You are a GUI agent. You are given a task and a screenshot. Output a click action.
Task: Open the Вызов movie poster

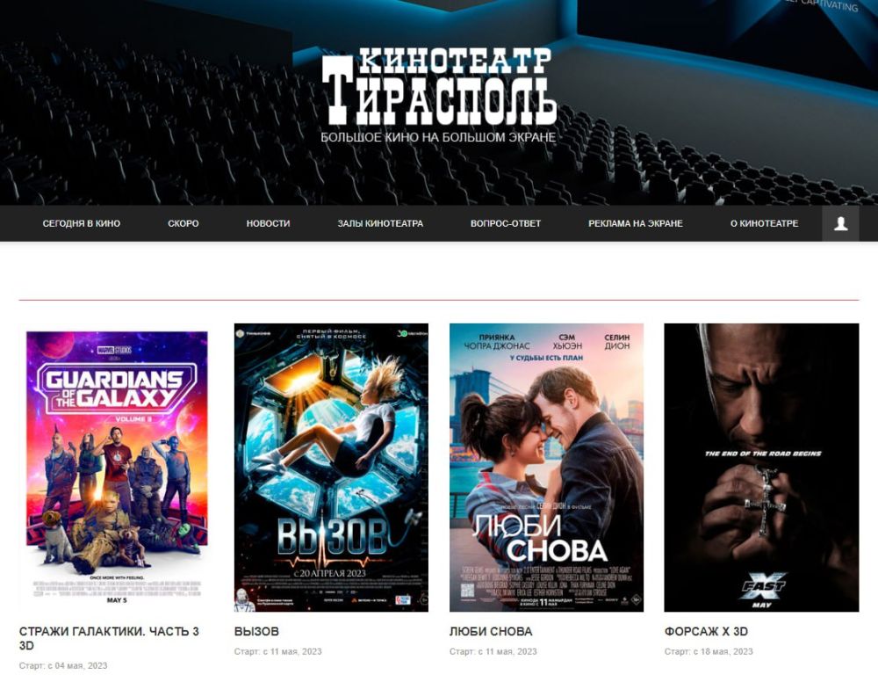(x=331, y=467)
